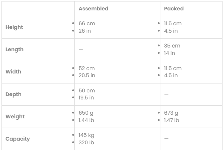Click the 14 in packed length value
The image size is (224, 151).
pyautogui.click(x=170, y=53)
